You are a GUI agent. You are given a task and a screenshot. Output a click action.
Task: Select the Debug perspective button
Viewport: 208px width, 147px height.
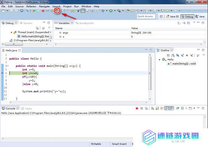[187, 16]
